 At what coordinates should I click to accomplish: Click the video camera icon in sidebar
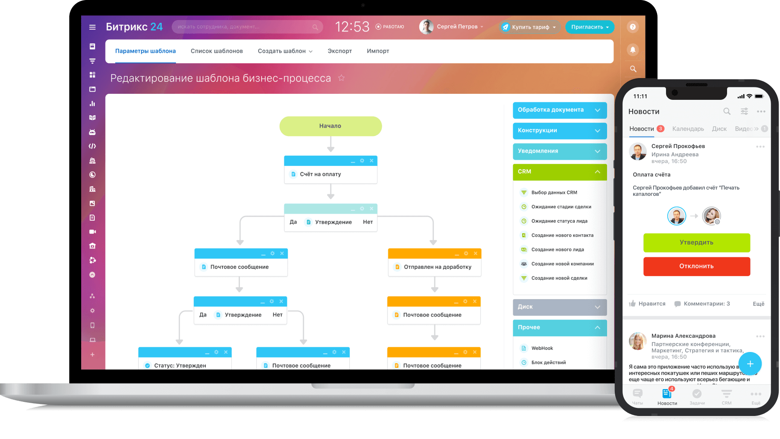(x=92, y=232)
